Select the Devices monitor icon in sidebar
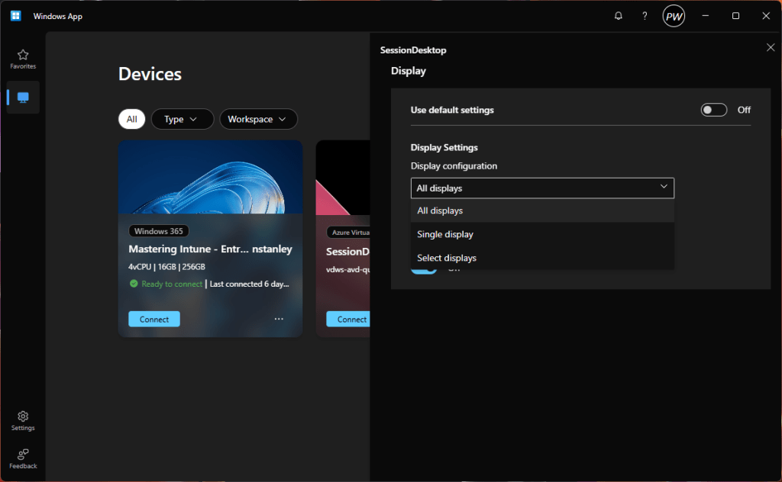The image size is (782, 482). 23,98
